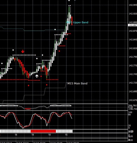The image size is (137, 143).
Task: Click the 142.920 price axis label
Action: (x=133, y=14)
